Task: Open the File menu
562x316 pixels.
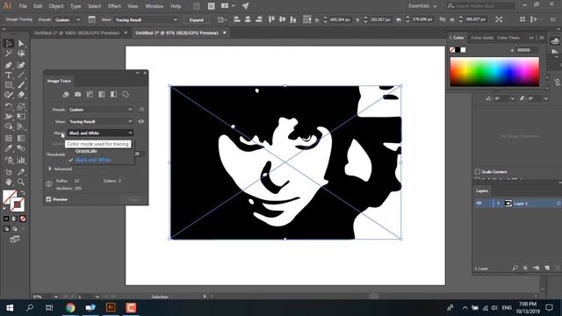Action: pyautogui.click(x=23, y=6)
